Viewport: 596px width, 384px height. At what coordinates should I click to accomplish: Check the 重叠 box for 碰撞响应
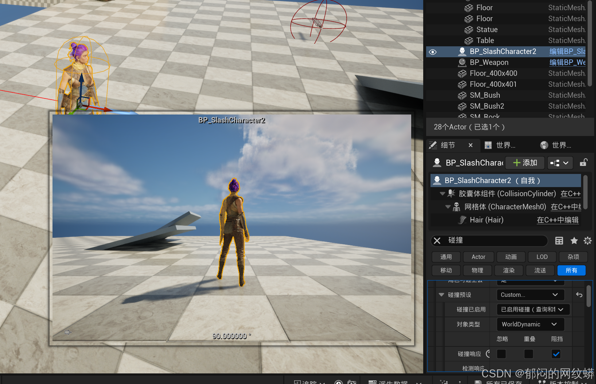[x=529, y=354]
